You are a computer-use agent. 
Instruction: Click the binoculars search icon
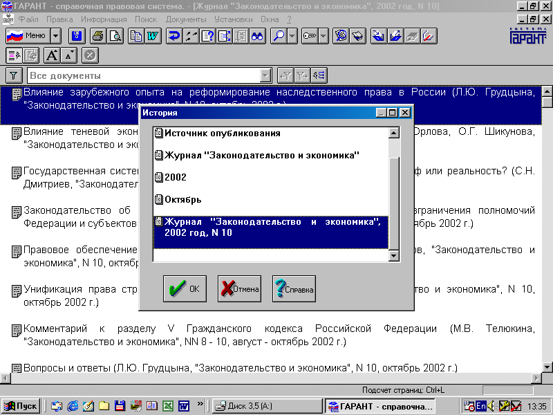(x=257, y=36)
